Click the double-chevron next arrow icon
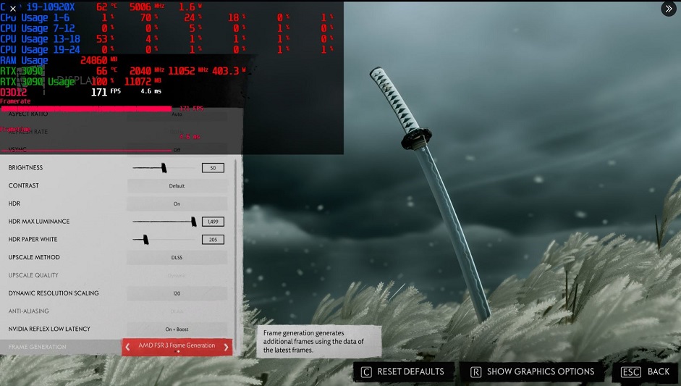 [x=669, y=9]
